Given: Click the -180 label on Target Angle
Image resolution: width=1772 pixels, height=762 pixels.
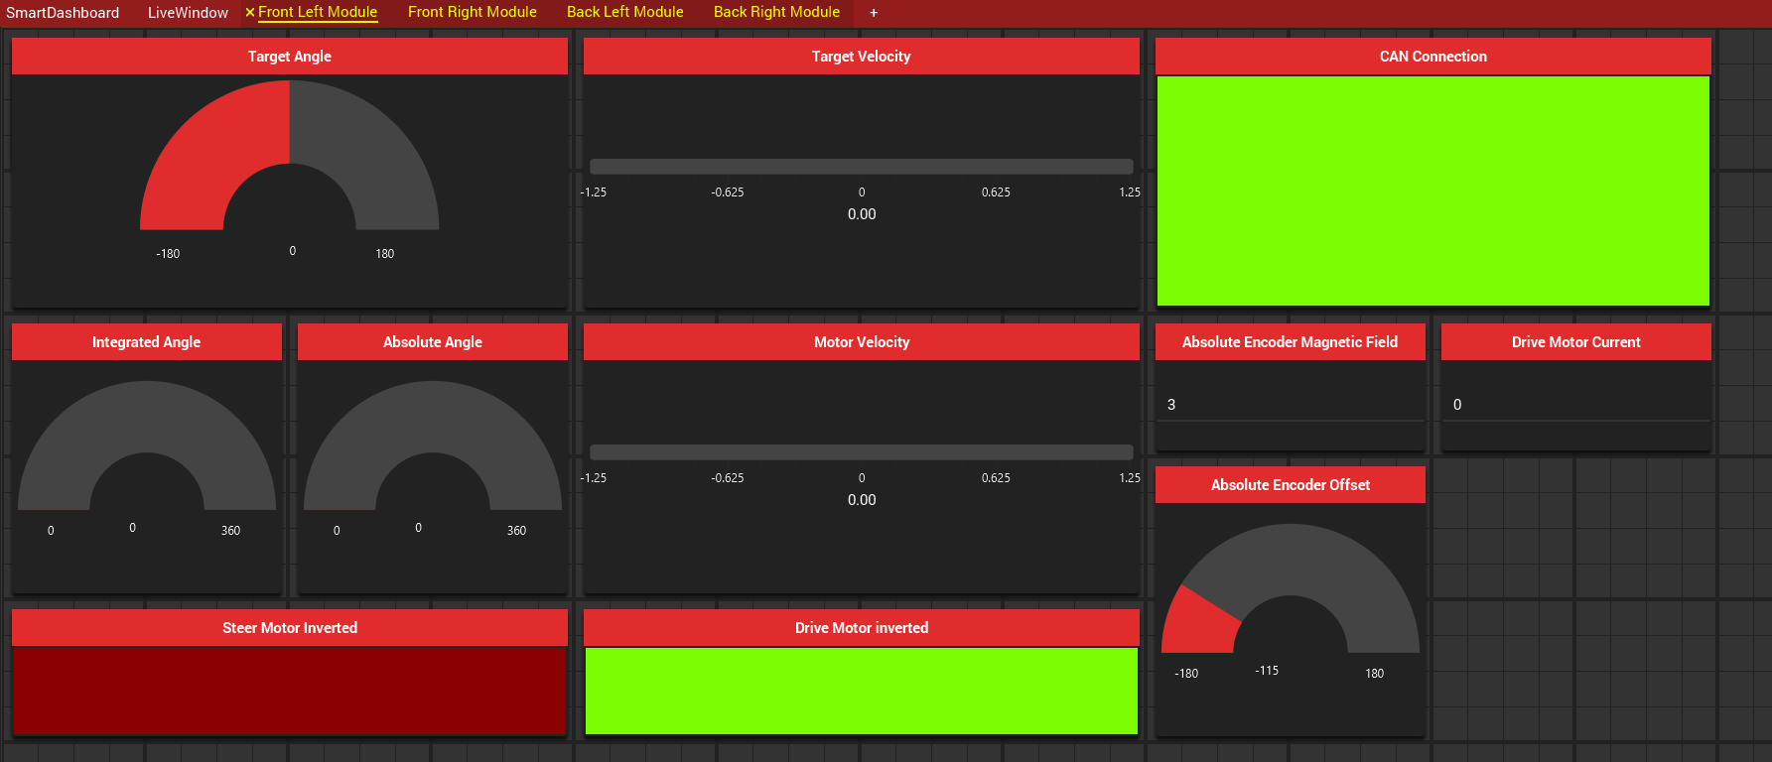Looking at the screenshot, I should coord(168,254).
